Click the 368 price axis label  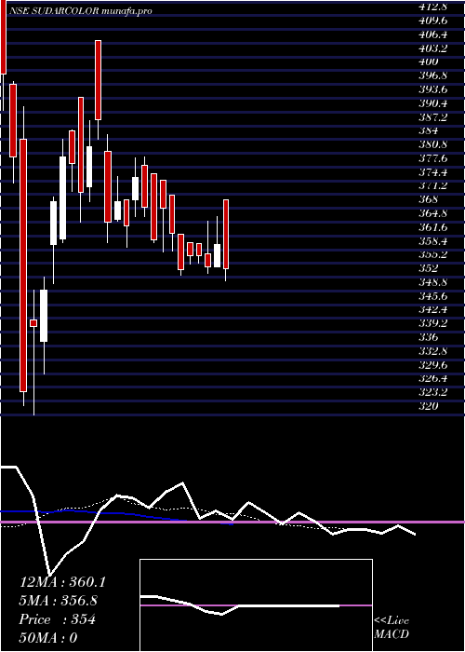point(429,199)
